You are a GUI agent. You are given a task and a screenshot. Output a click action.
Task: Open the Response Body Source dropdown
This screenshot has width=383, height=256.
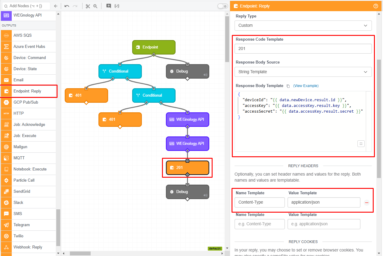point(303,72)
